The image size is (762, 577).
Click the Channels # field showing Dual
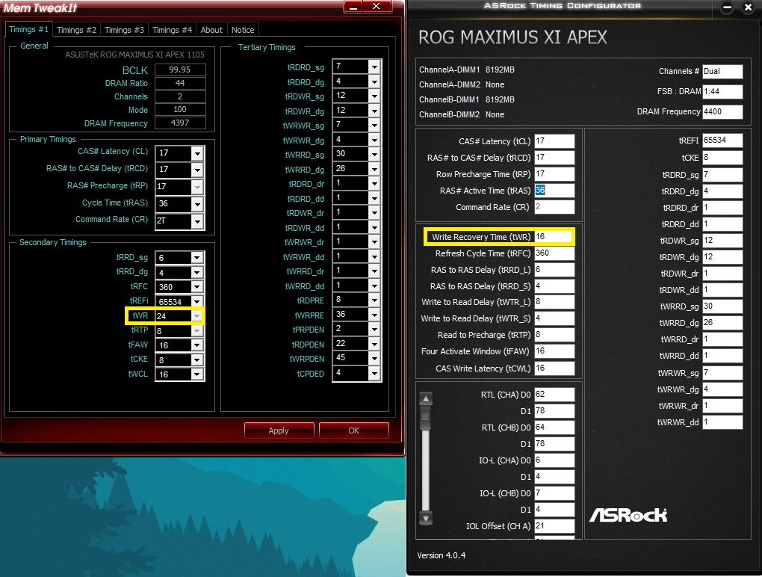[x=722, y=72]
